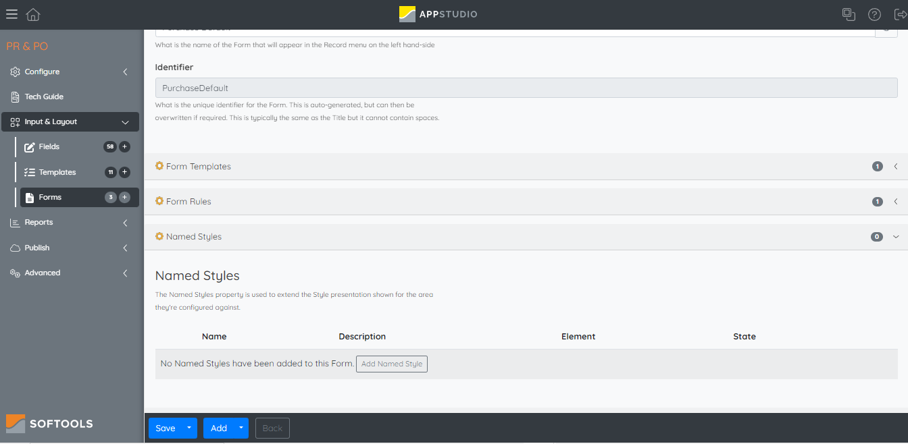This screenshot has height=444, width=908.
Task: Collapse the Named Styles section chevron
Action: [896, 237]
